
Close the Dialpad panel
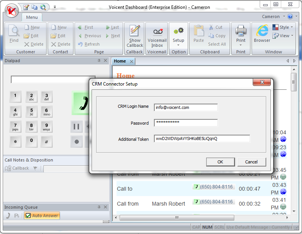[x=105, y=61]
